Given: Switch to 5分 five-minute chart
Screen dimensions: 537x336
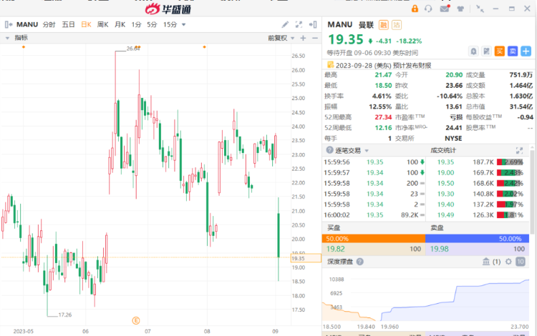Looking at the screenshot, I should (152, 24).
